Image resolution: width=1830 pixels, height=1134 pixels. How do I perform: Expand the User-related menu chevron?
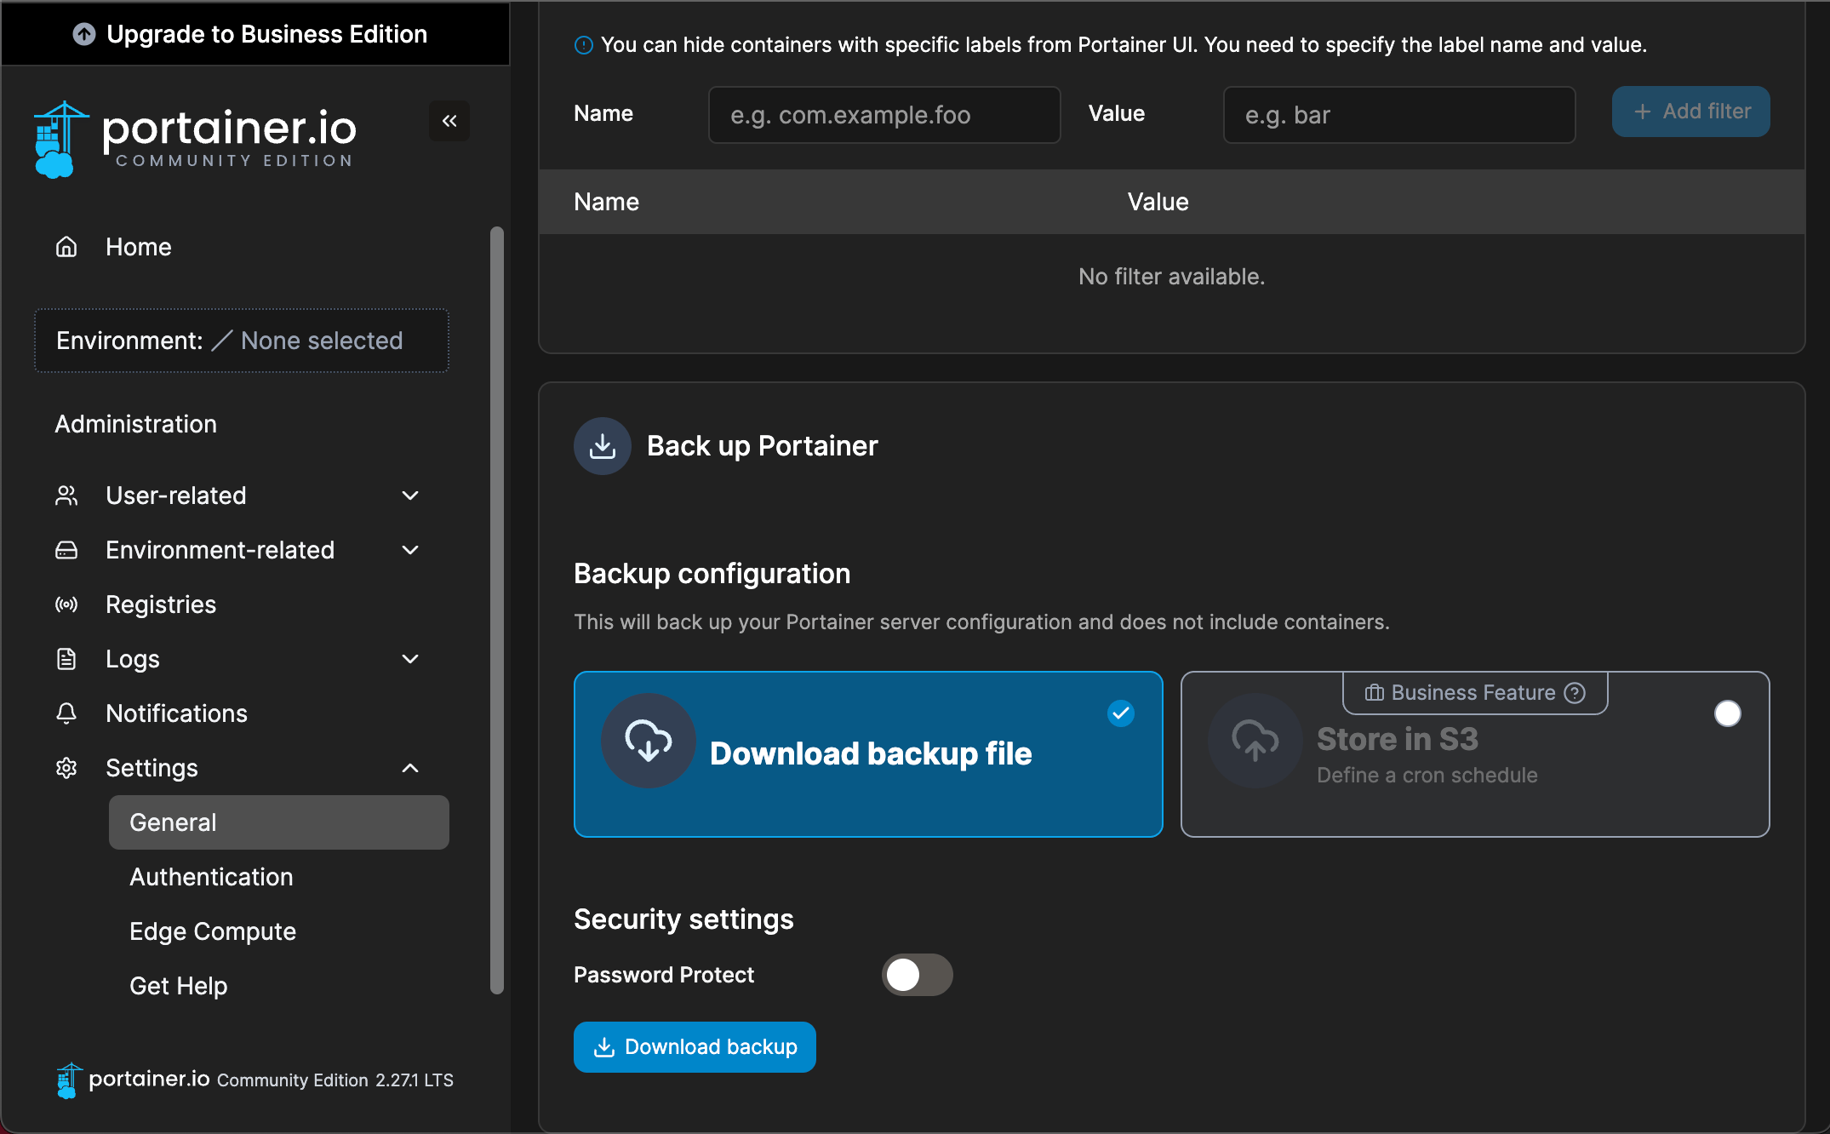point(410,495)
